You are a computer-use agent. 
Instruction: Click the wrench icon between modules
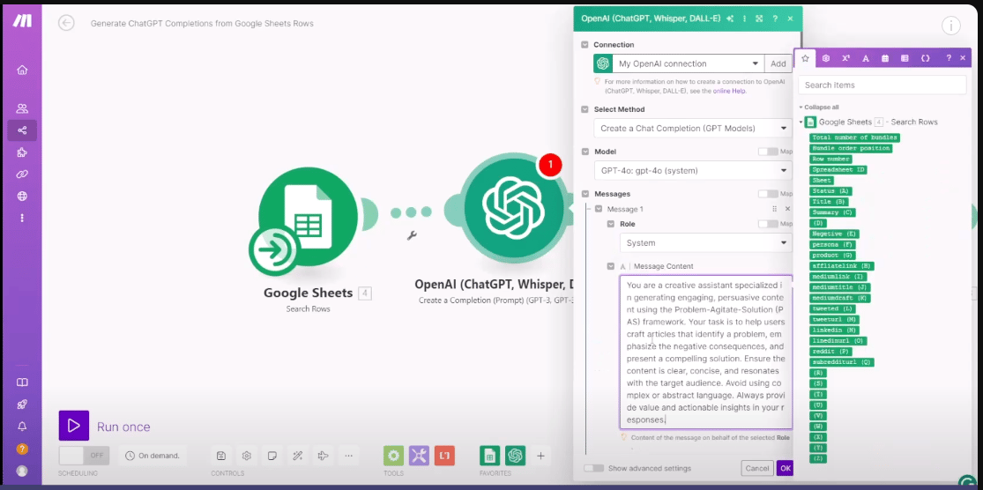(412, 235)
